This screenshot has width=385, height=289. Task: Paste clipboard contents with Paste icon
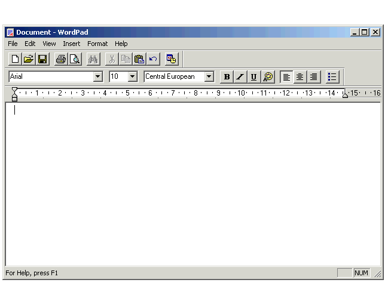(139, 59)
